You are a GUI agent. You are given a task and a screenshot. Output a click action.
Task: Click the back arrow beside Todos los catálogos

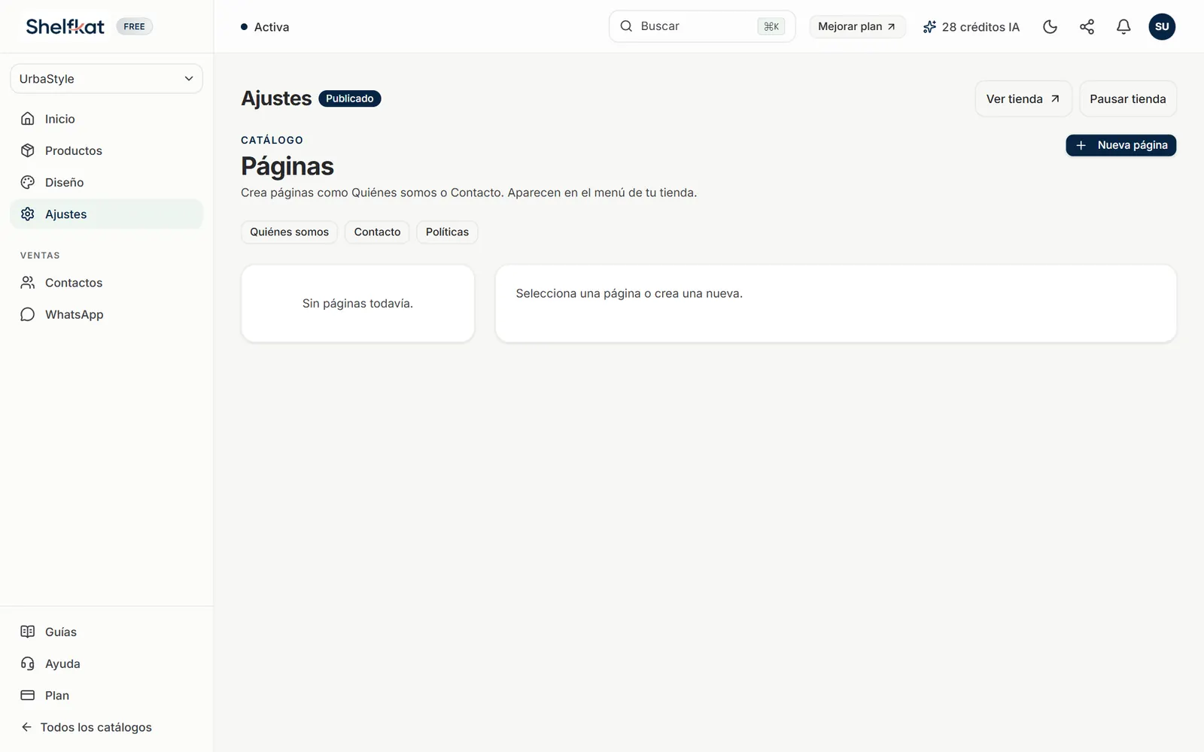[26, 727]
